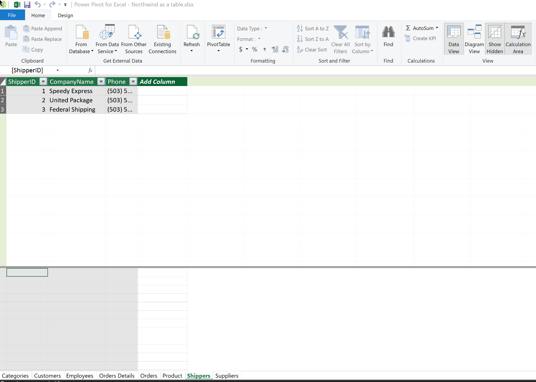Image resolution: width=536 pixels, height=382 pixels.
Task: Select the select-all corner of the table
Action: (3, 81)
